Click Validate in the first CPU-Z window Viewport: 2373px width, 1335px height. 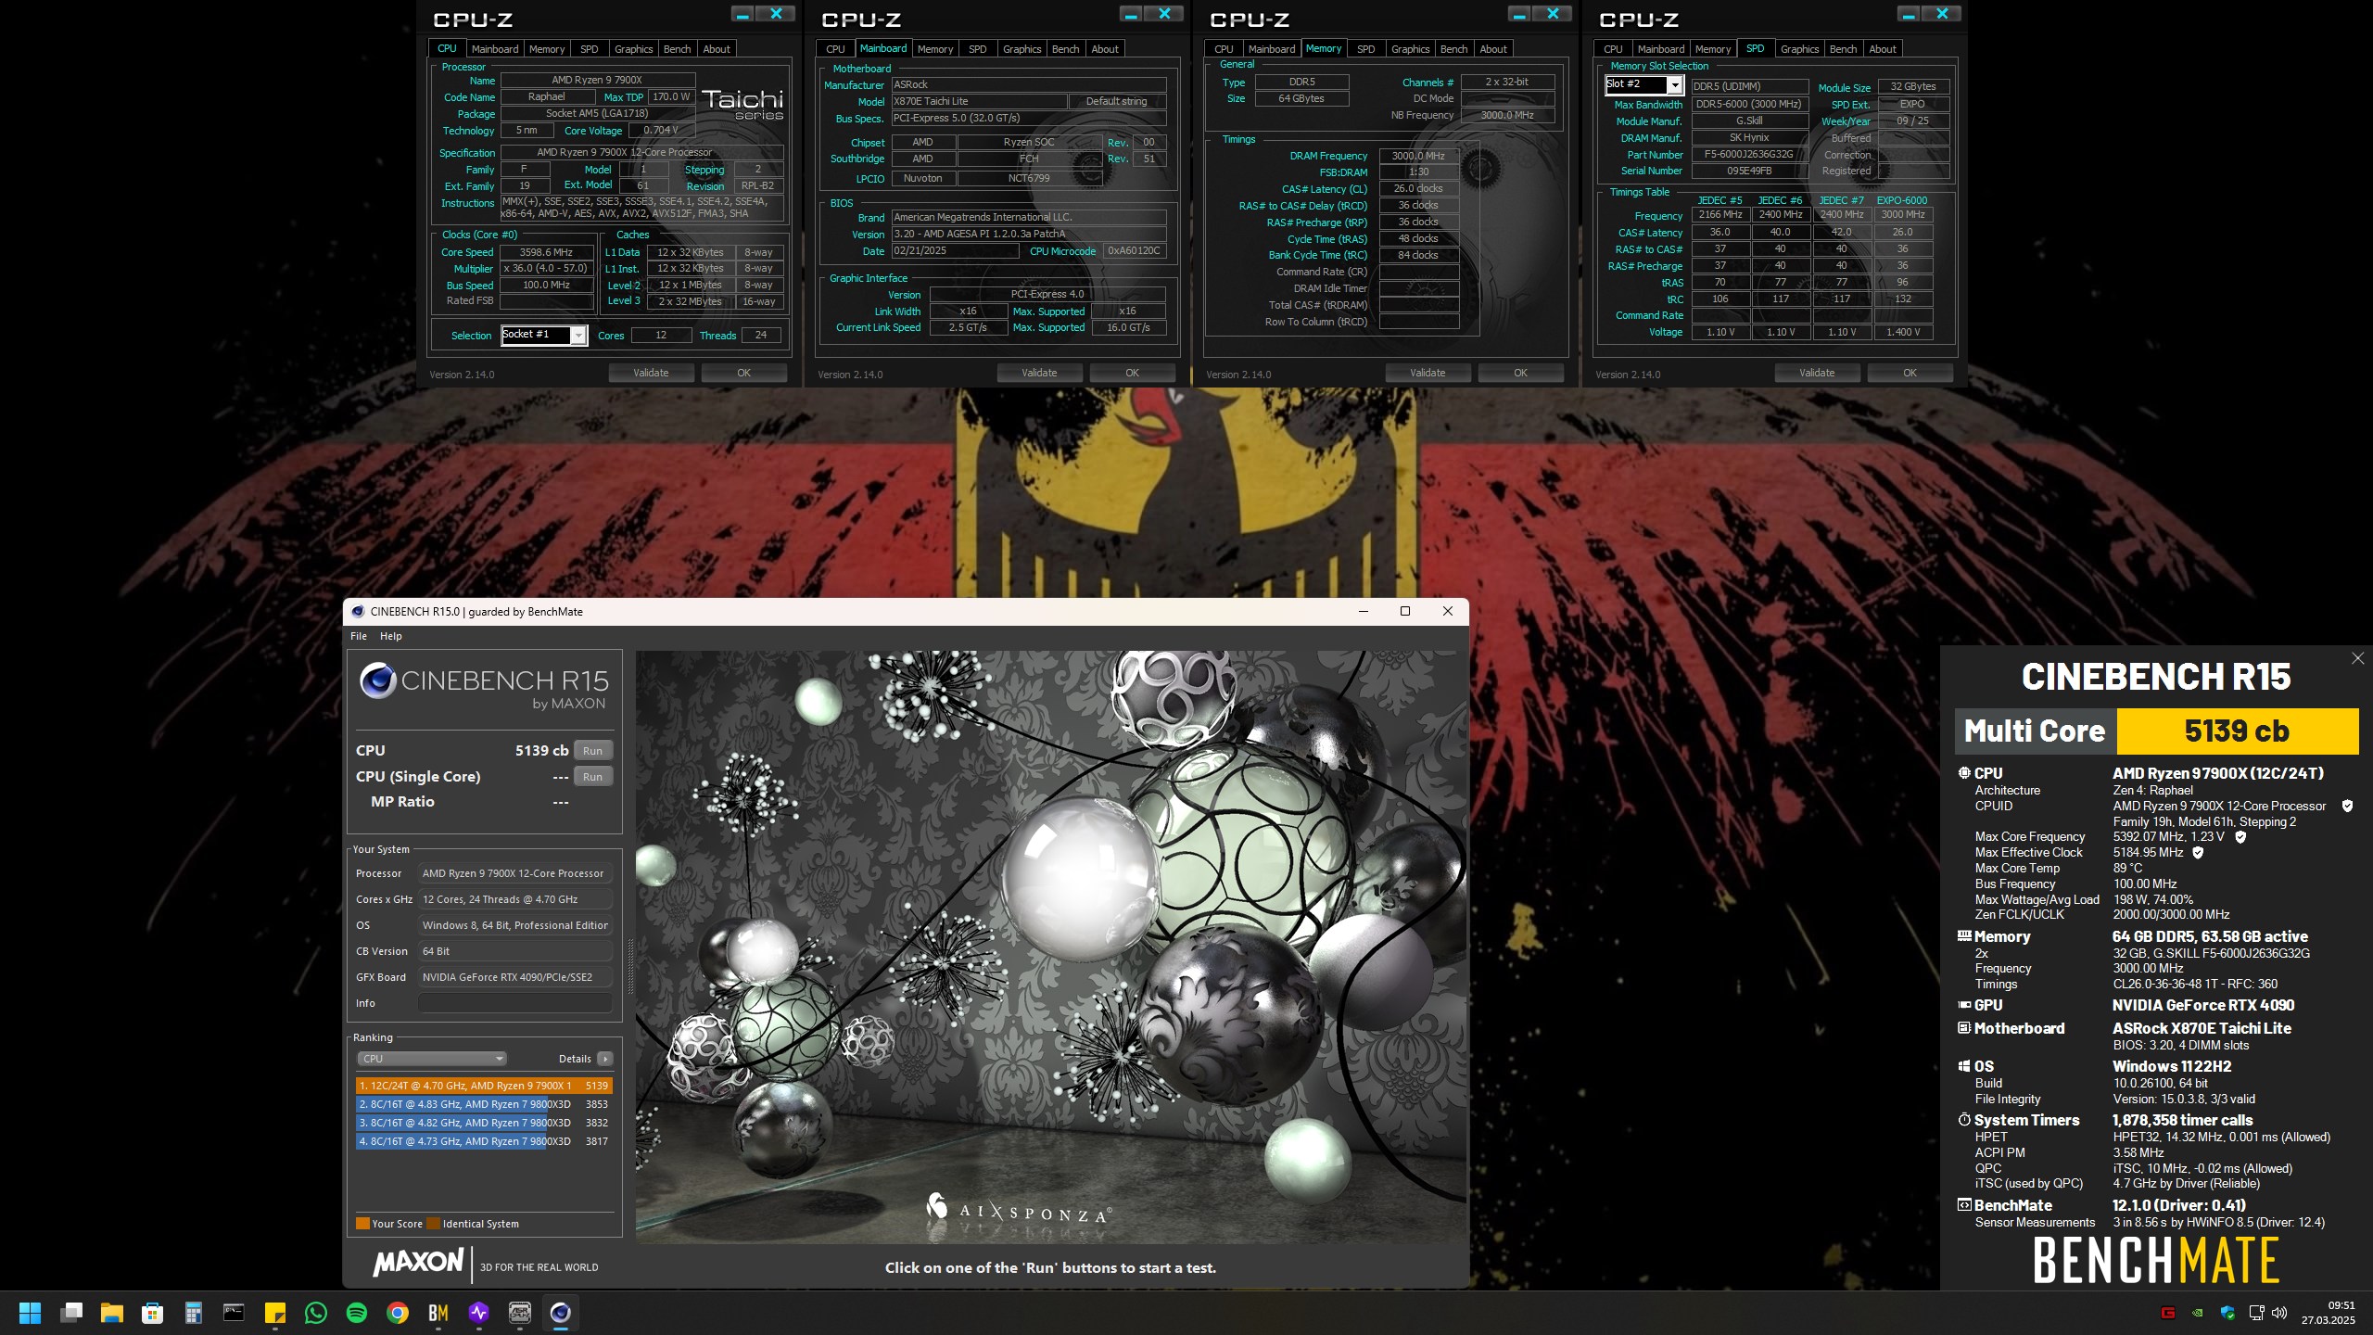pos(651,373)
